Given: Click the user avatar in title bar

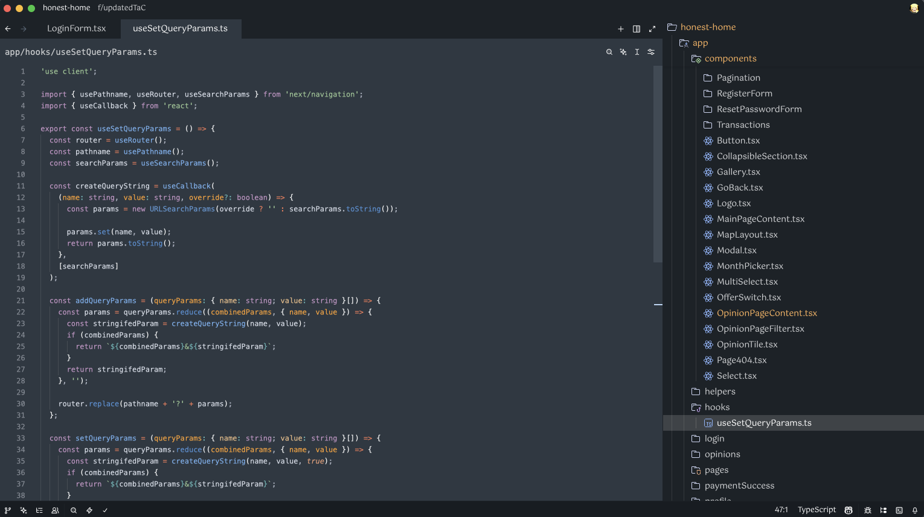Looking at the screenshot, I should coord(914,8).
